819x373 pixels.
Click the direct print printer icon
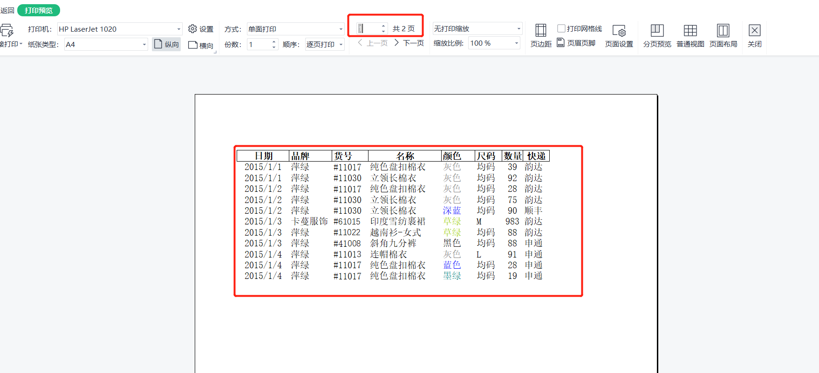tap(7, 30)
